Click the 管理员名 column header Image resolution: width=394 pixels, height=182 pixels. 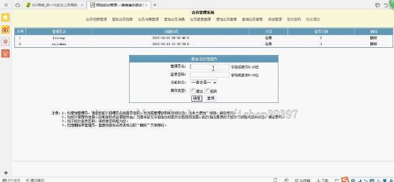[59, 31]
